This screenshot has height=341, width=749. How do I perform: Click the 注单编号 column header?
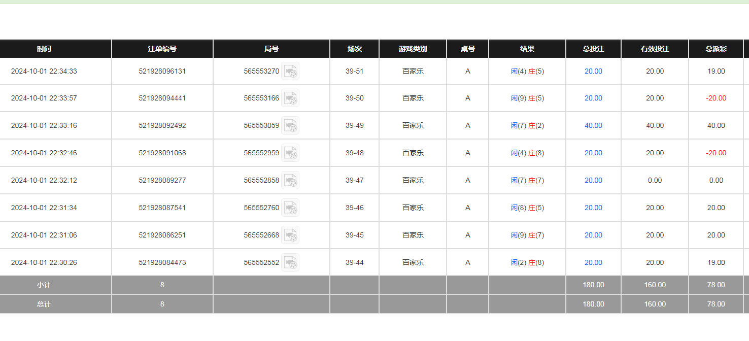point(162,49)
